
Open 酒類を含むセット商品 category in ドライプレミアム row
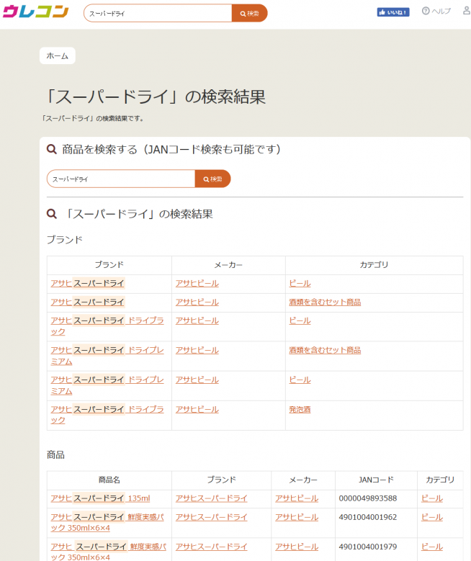325,350
